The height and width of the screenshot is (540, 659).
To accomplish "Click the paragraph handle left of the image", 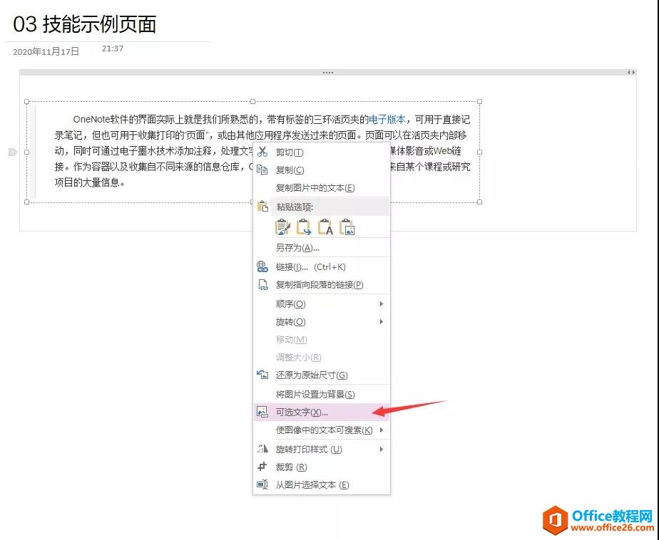I will [x=13, y=152].
